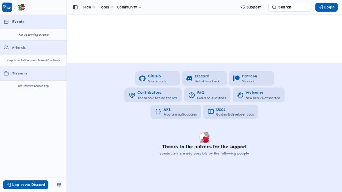Image resolution: width=342 pixels, height=192 pixels.
Task: Open Discord Help & feedback link
Action: [x=204, y=79]
